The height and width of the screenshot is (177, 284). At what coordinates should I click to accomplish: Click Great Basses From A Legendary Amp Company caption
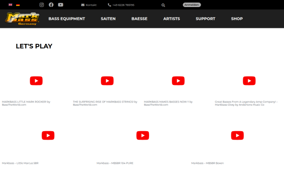[246, 103]
